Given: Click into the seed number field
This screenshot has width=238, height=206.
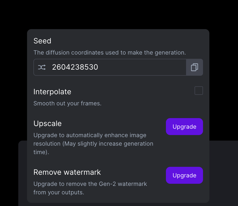Looking at the screenshot, I should [x=110, y=67].
